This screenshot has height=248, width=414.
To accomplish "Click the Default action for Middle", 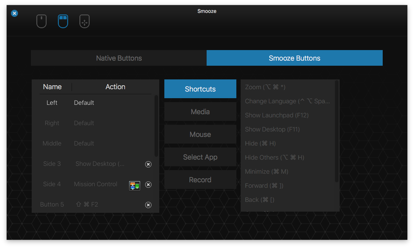I will tap(84, 143).
